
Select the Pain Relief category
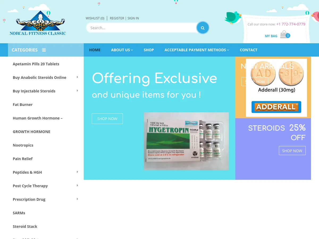[23, 159]
